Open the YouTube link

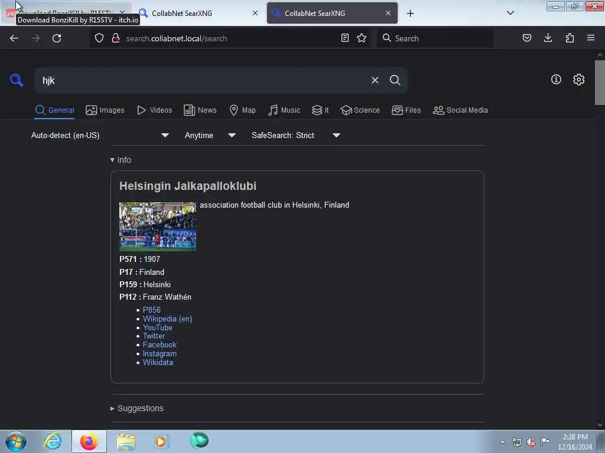tap(157, 327)
